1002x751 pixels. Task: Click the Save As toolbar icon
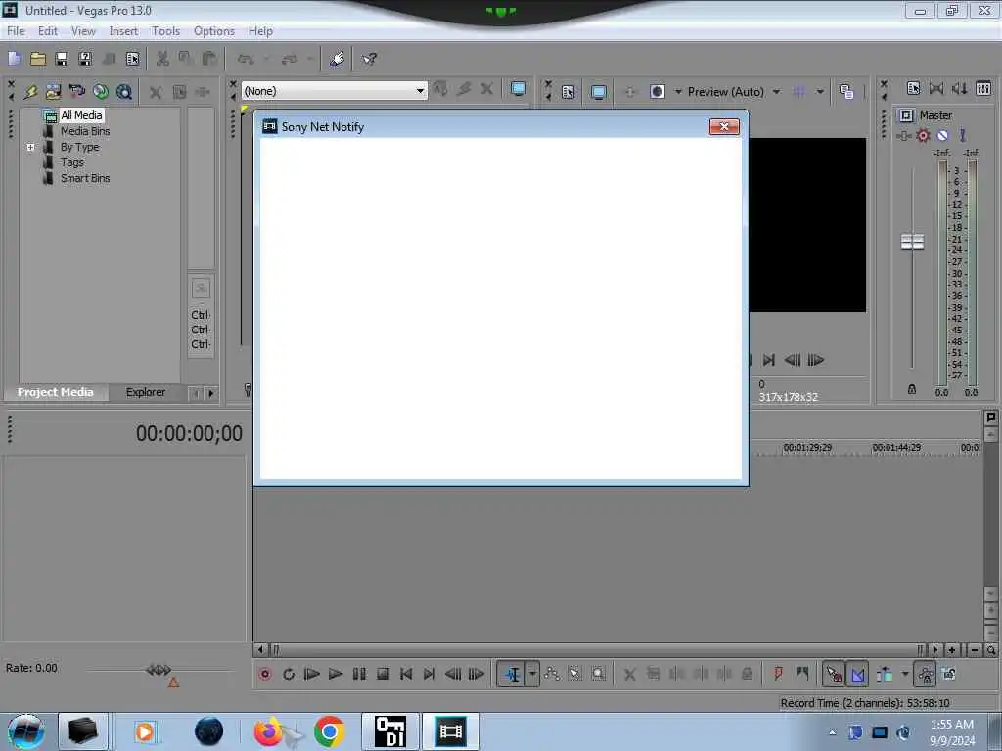tap(85, 59)
